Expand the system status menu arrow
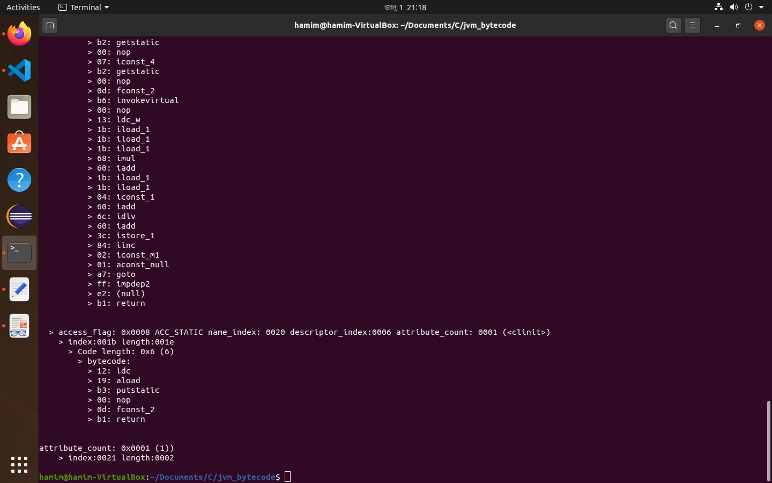The image size is (772, 483). (761, 8)
